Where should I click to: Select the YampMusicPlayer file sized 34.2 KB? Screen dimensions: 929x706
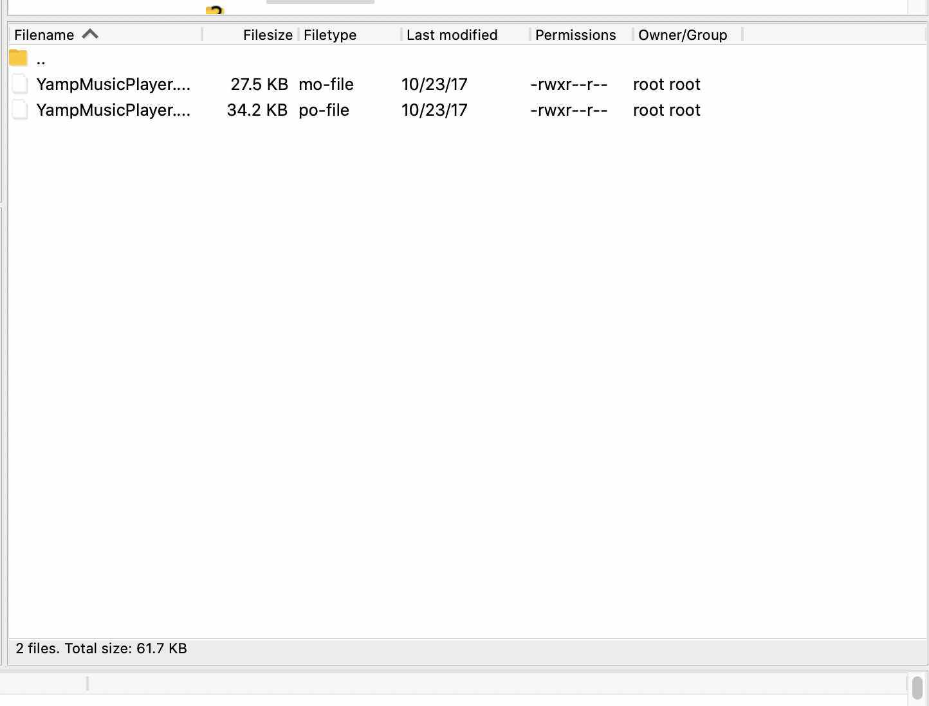[x=113, y=110]
